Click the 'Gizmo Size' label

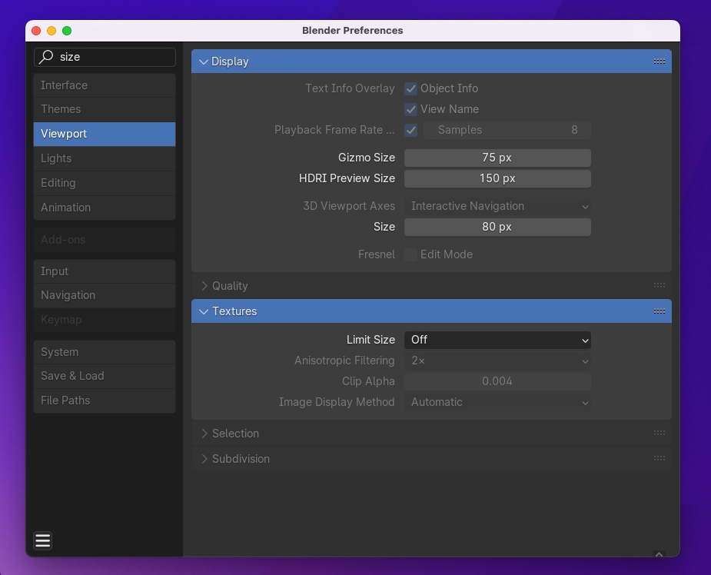coord(367,158)
